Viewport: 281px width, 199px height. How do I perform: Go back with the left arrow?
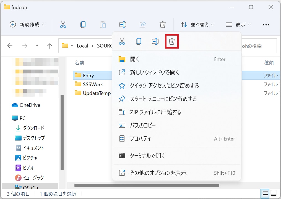[10, 46]
